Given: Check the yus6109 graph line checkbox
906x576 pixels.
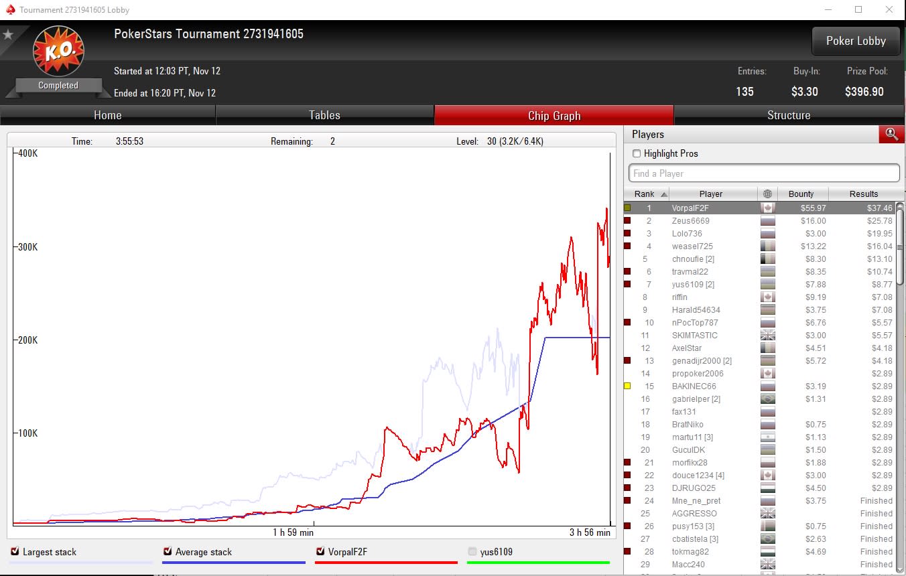Looking at the screenshot, I should tap(472, 552).
